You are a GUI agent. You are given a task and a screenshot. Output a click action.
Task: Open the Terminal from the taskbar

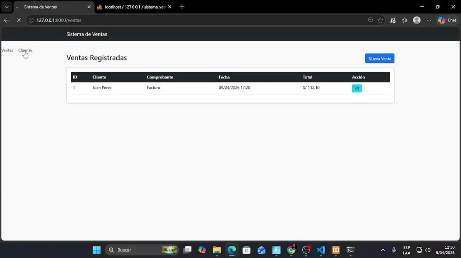coord(350,250)
